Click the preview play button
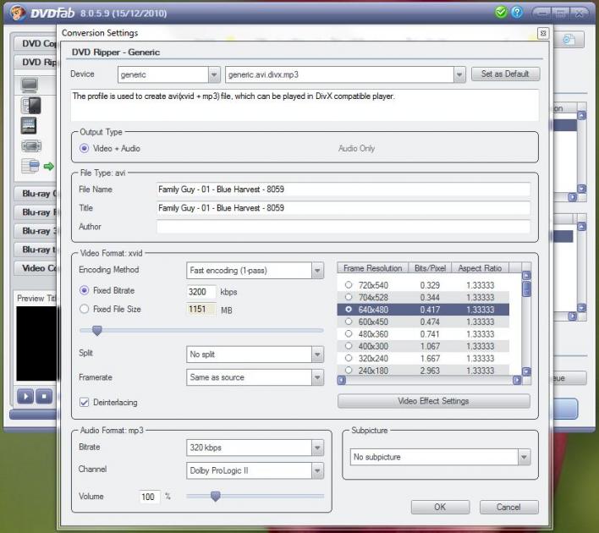Viewport: 599px width, 533px height. click(x=25, y=397)
